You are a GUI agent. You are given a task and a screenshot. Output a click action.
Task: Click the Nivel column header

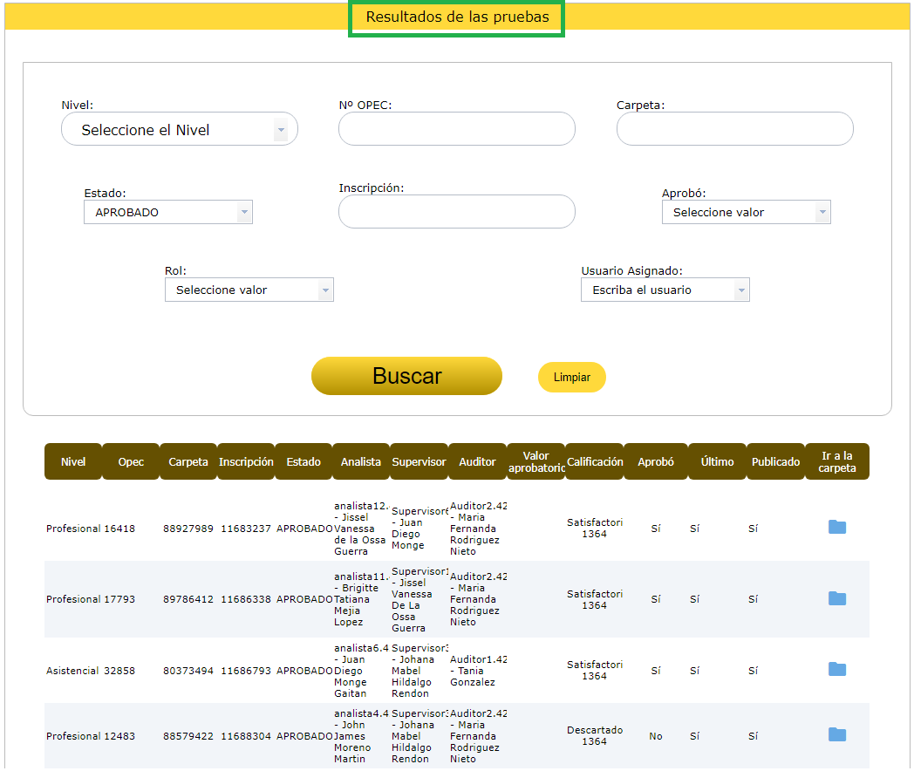(73, 462)
